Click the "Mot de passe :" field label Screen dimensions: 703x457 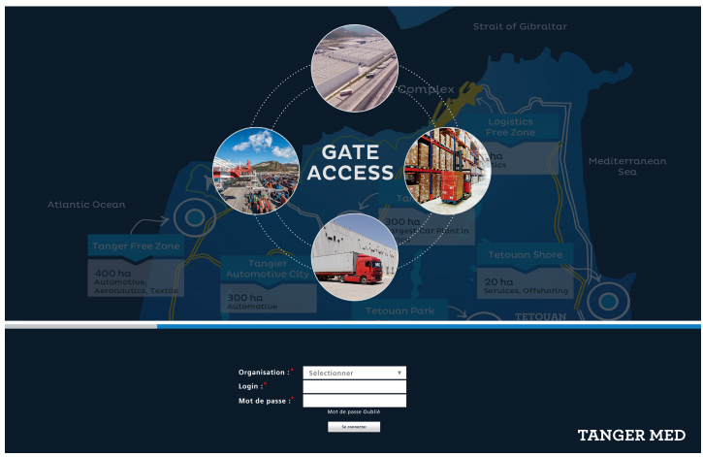(x=265, y=401)
